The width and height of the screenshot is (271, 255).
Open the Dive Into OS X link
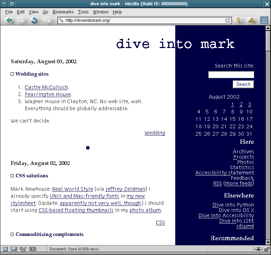(x=236, y=210)
